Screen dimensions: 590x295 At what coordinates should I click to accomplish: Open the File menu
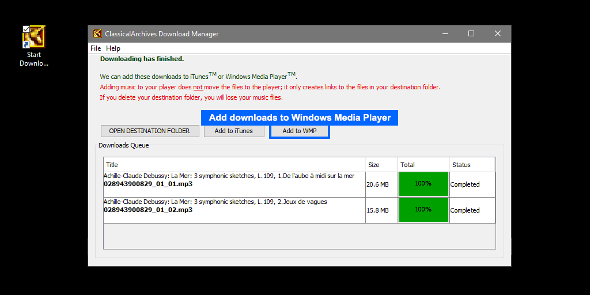(x=96, y=48)
